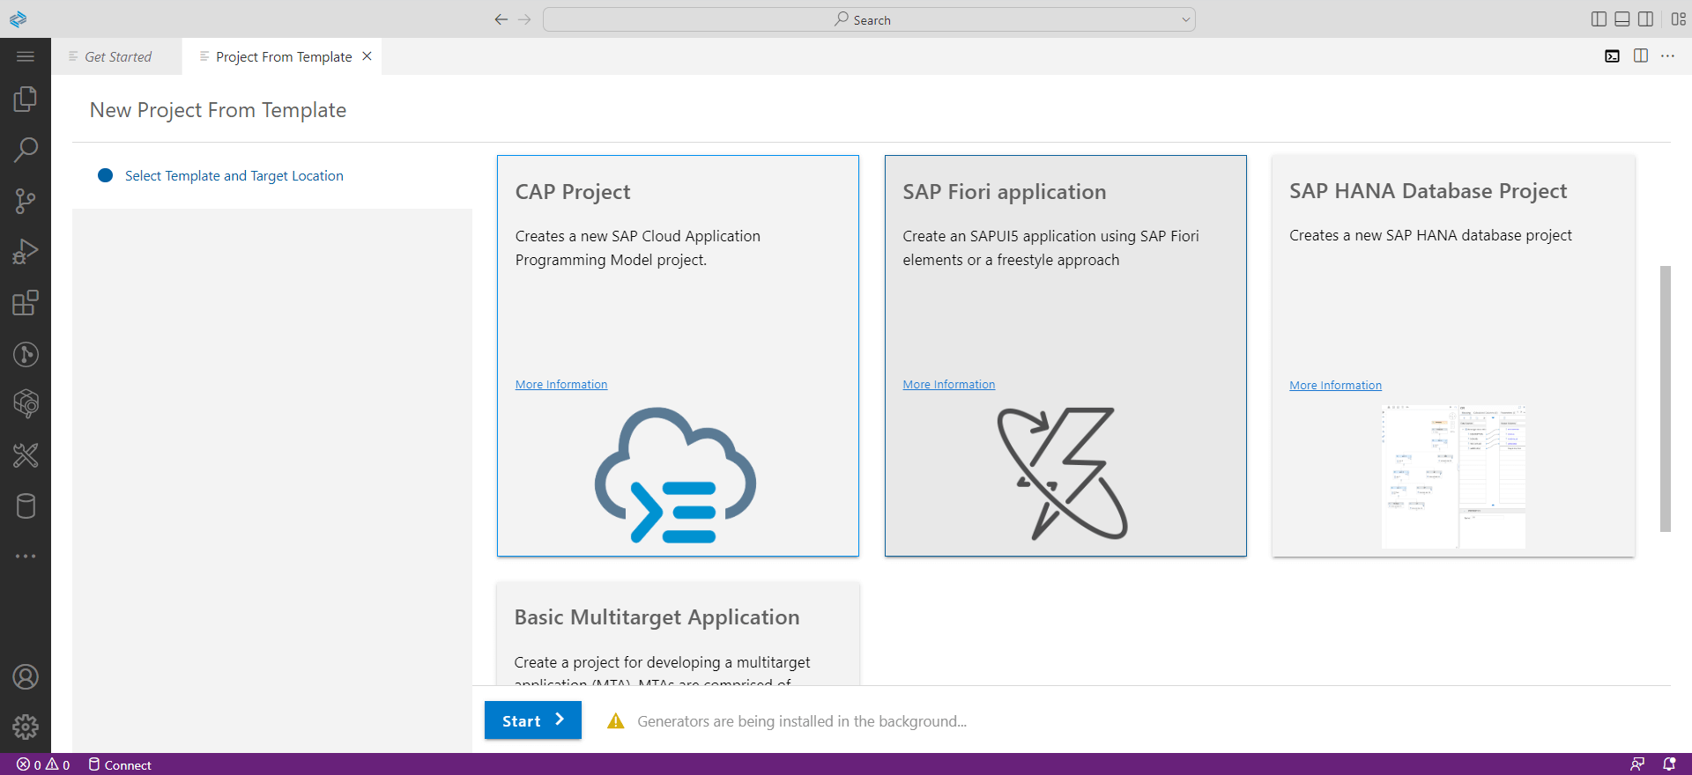Select the SAP Fiori application card
Image resolution: width=1692 pixels, height=775 pixels.
coord(1065,356)
